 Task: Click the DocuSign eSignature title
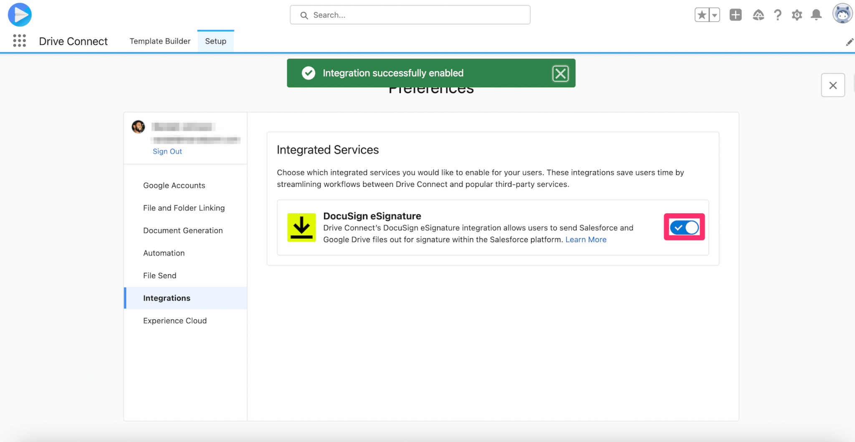click(x=372, y=216)
